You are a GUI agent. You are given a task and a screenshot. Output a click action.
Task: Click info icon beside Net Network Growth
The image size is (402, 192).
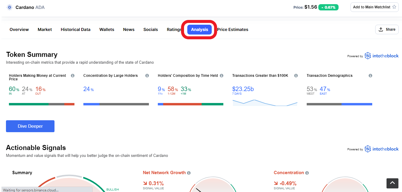pyautogui.click(x=189, y=173)
